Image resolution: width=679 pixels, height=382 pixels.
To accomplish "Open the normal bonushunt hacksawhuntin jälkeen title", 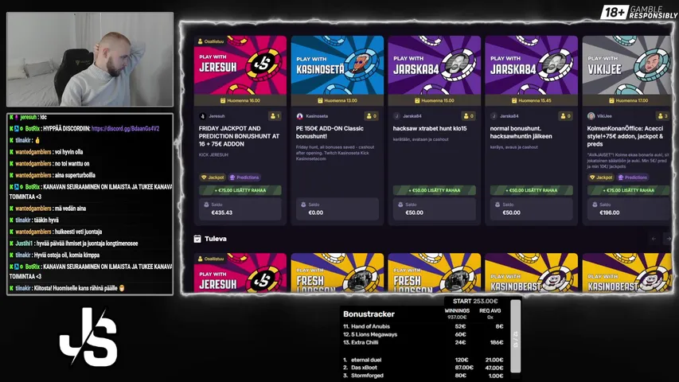I will (x=521, y=133).
